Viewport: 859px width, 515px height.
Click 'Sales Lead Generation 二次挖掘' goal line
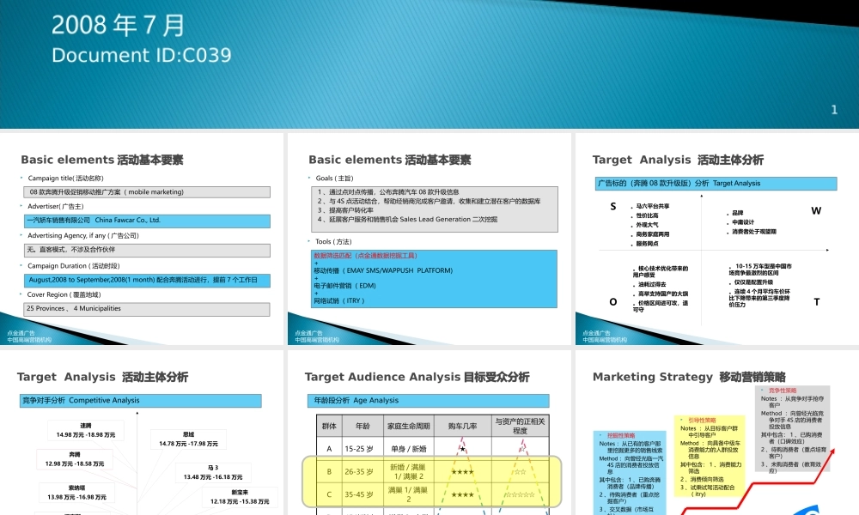(407, 220)
